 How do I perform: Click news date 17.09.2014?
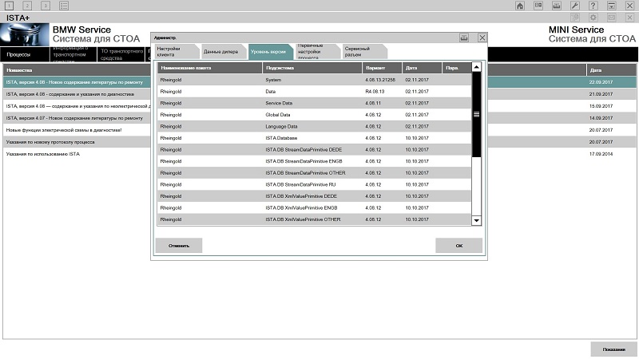point(601,154)
